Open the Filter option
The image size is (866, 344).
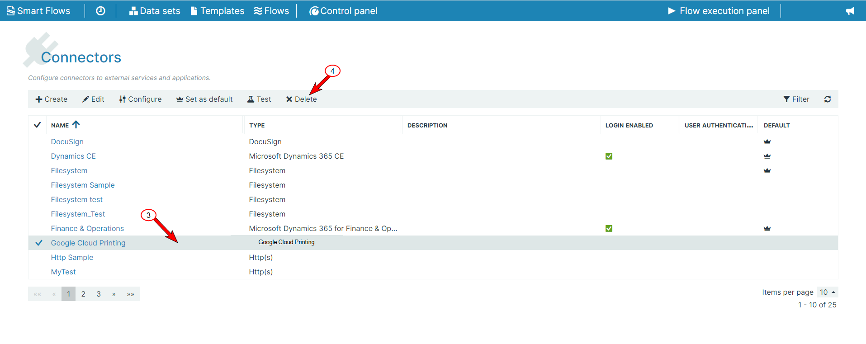click(796, 99)
